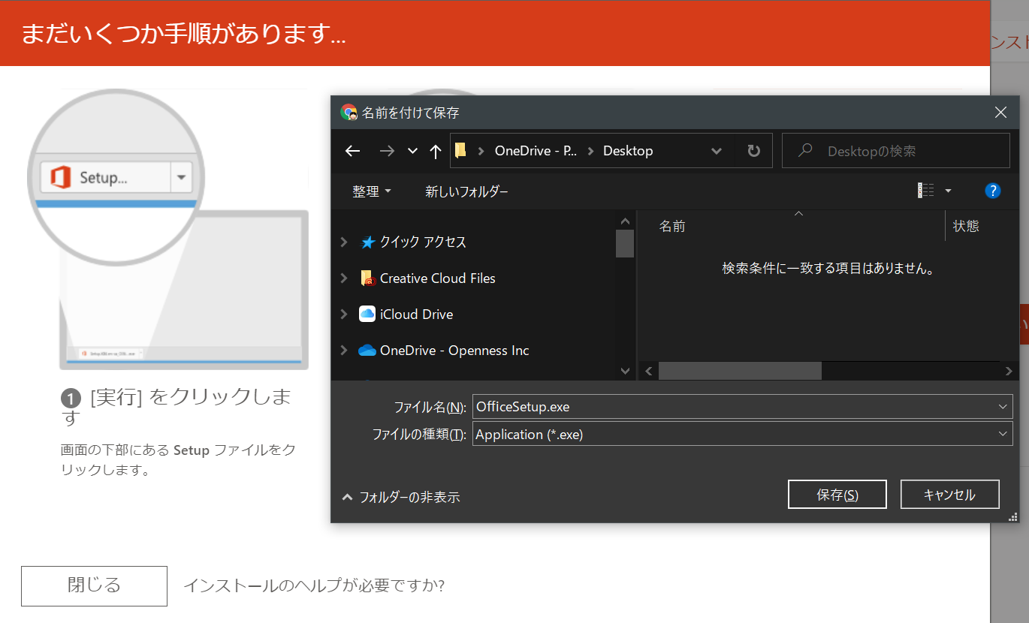1029x623 pixels.
Task: Click the OneDrive cloud icon
Action: (x=367, y=350)
